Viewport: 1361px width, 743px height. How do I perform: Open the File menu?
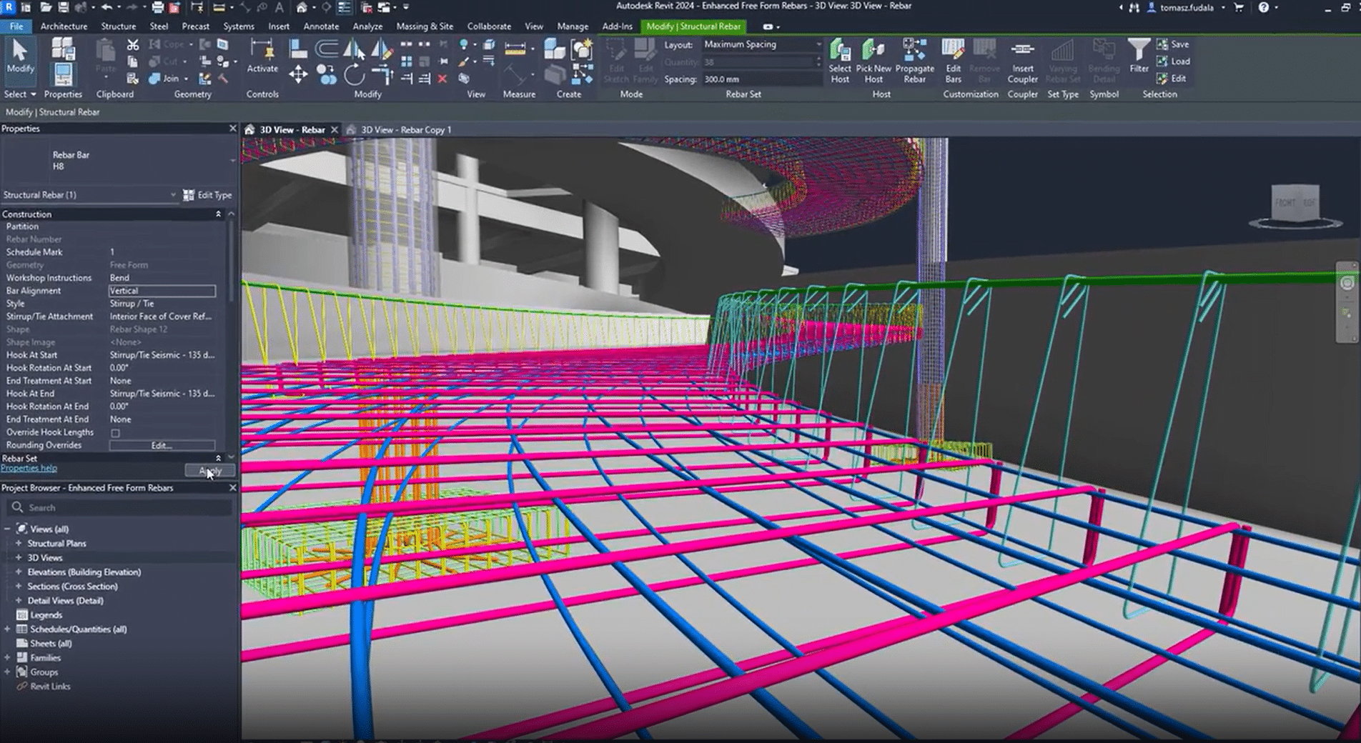coord(16,26)
